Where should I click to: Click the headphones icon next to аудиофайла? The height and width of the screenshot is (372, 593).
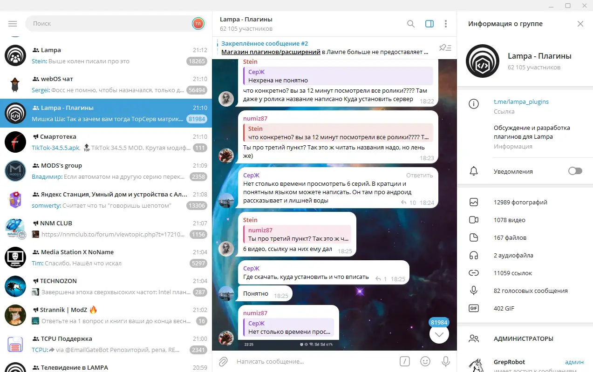click(x=474, y=256)
